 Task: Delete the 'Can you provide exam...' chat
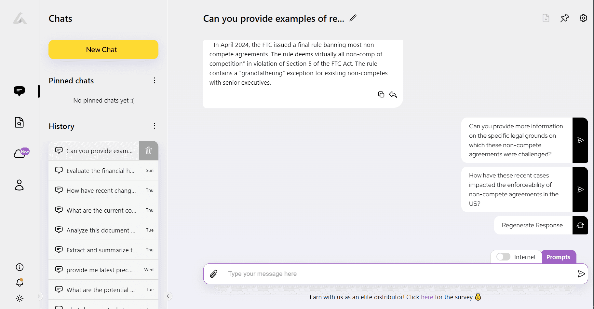click(149, 150)
